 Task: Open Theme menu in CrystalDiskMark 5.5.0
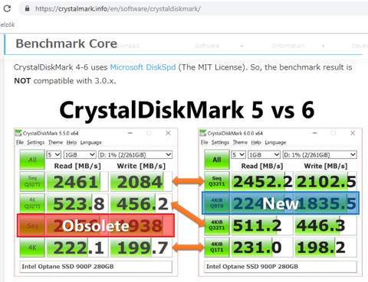(x=55, y=142)
